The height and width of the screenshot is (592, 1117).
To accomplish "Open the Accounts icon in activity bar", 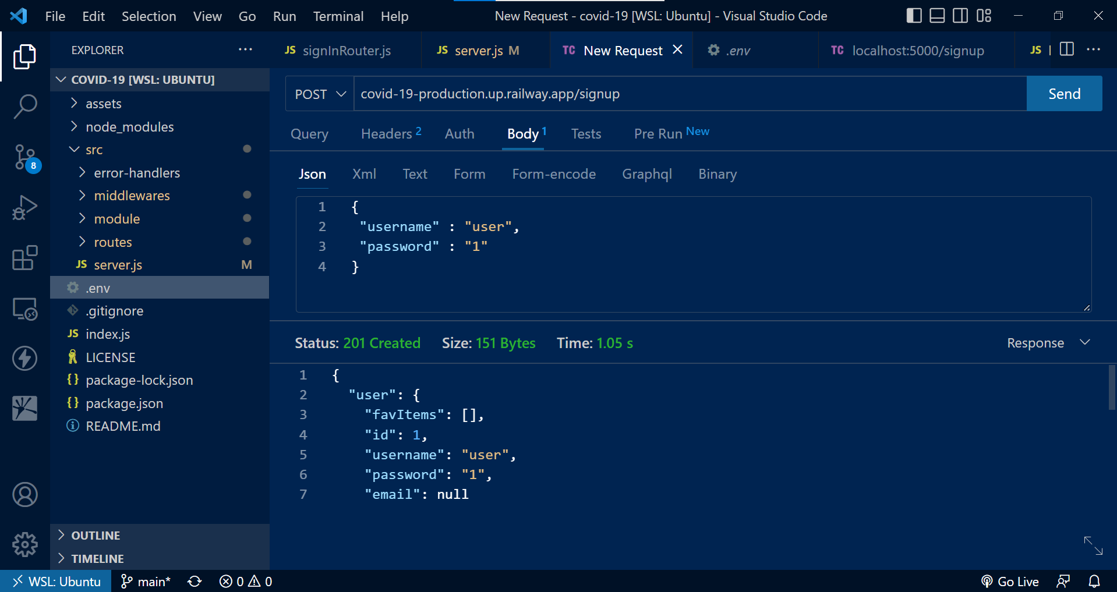I will [24, 495].
